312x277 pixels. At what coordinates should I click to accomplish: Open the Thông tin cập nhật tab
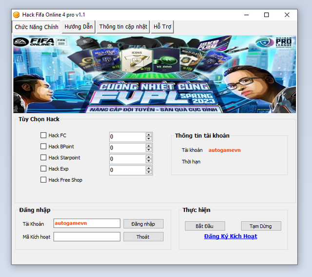(x=123, y=27)
